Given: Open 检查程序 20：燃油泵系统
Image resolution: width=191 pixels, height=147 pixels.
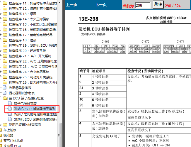Looking at the screenshot, I should (x=28, y=51).
